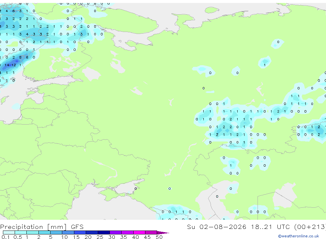Click legend scale label '30'
The height and width of the screenshot is (239, 326).
point(111,237)
